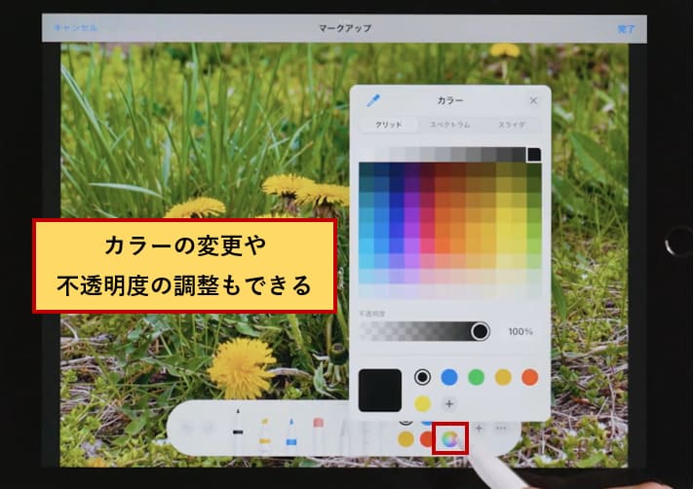This screenshot has height=489, width=694.
Task: Tap the large black current-color preview
Action: [x=380, y=391]
